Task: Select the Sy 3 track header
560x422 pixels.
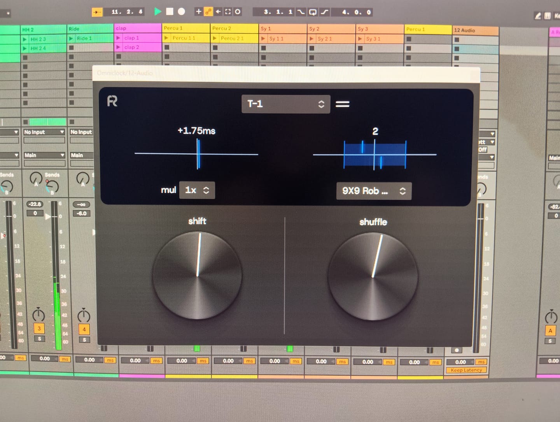Action: point(380,29)
